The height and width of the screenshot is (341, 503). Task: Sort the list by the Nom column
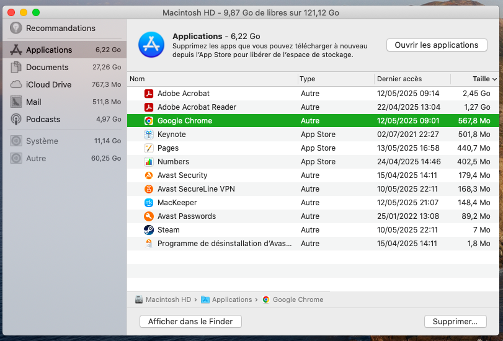212,79
